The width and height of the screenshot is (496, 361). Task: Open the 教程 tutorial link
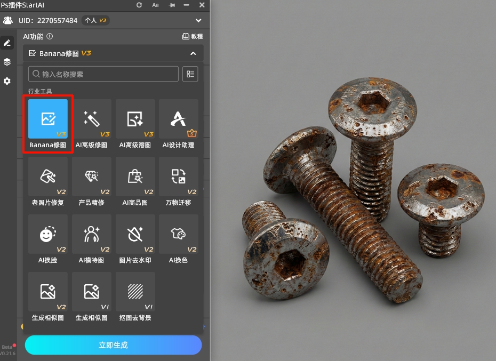(x=193, y=37)
